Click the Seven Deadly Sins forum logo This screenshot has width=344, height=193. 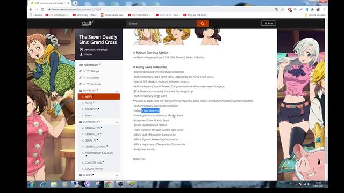point(88,24)
